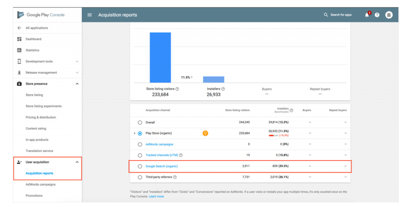Click the orange lightbulb tip icon
404x207 pixels.
tap(205, 133)
